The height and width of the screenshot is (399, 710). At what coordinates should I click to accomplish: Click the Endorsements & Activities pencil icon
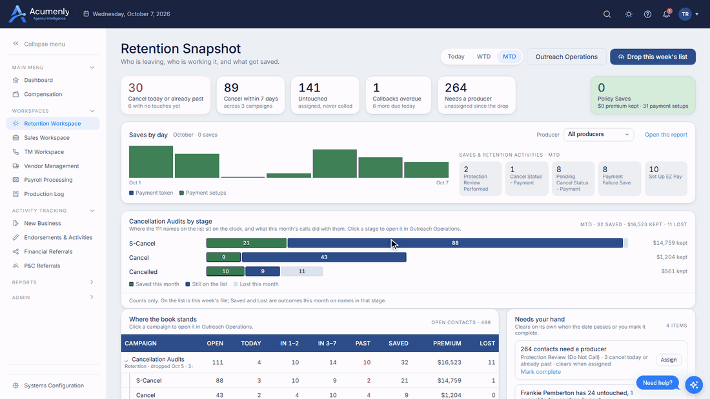(x=16, y=237)
